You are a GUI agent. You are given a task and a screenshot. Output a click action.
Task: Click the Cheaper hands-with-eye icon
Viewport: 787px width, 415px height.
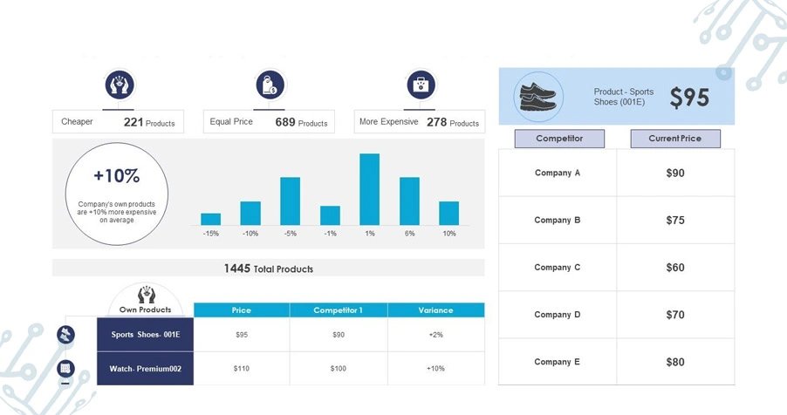click(120, 85)
